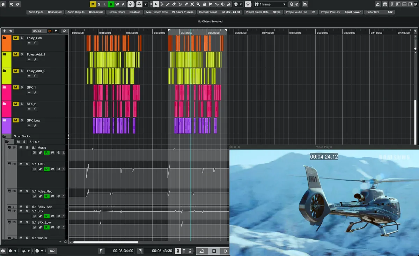Click the right locator value 00:05:43:30
419x256 pixels.
pyautogui.click(x=158, y=251)
